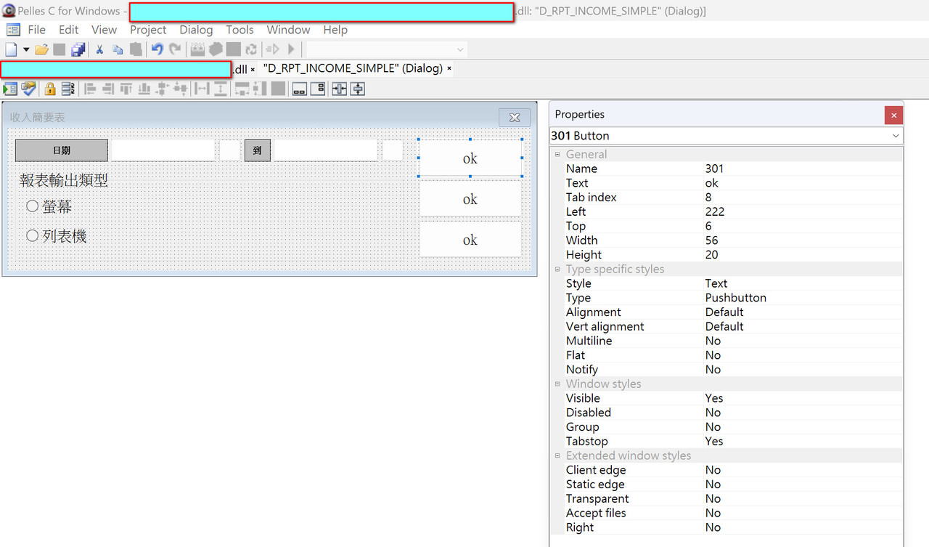
Task: Open the File menu
Action: pos(36,30)
